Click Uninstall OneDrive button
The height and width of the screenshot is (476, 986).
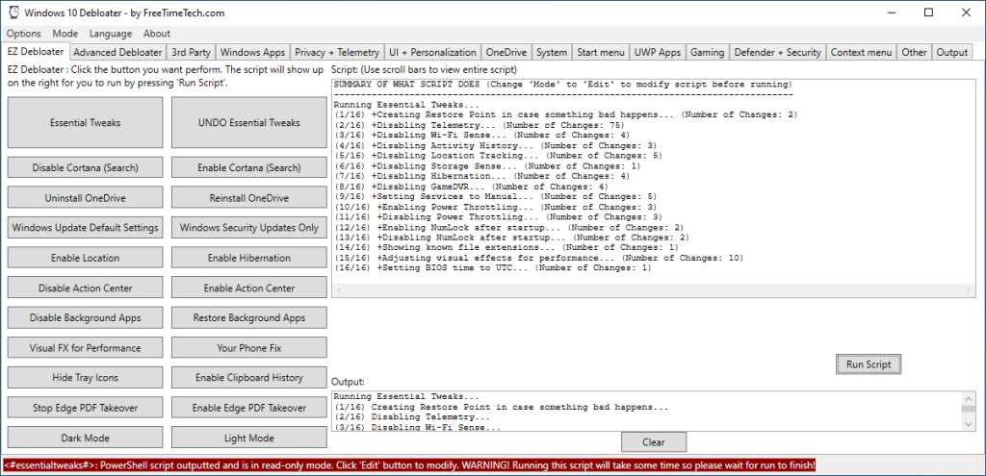86,198
